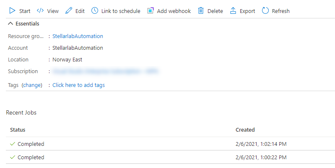Click the Link to schedule clock icon
Image resolution: width=335 pixels, height=168 pixels.
(x=95, y=10)
